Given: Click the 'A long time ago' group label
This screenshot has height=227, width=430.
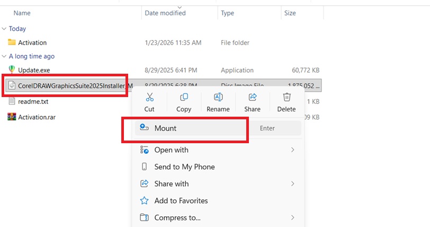Looking at the screenshot, I should point(32,56).
